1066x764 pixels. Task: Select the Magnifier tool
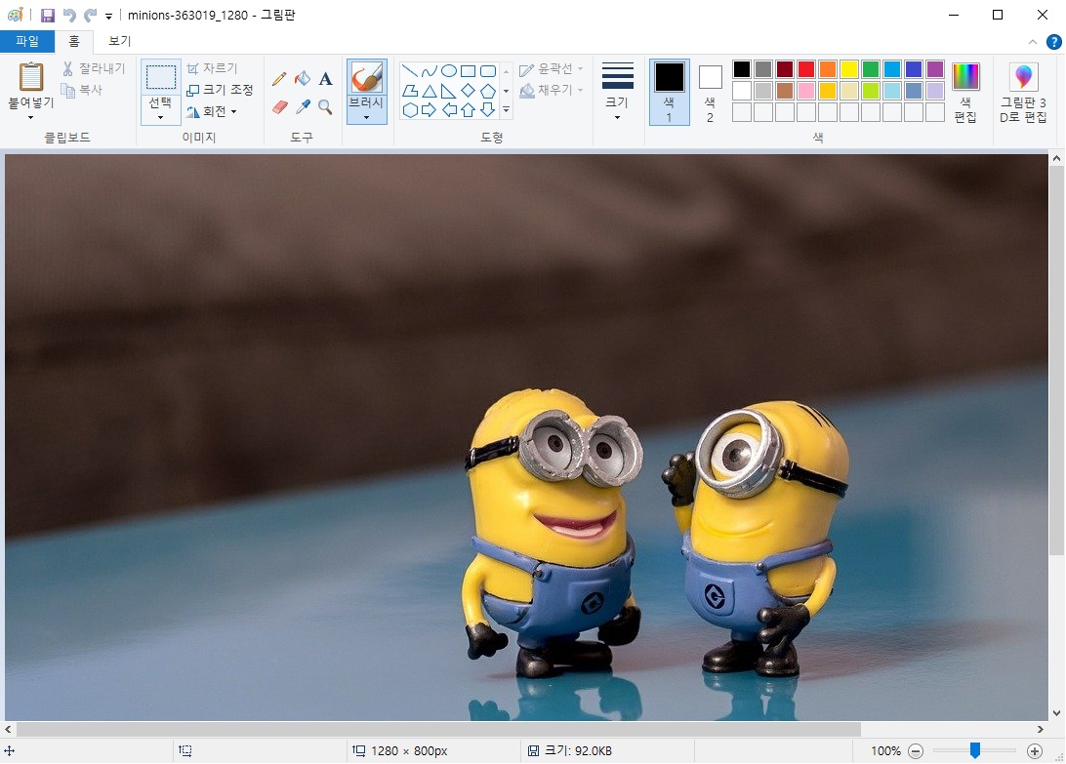(x=326, y=106)
